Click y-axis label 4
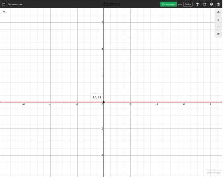 (102, 49)
